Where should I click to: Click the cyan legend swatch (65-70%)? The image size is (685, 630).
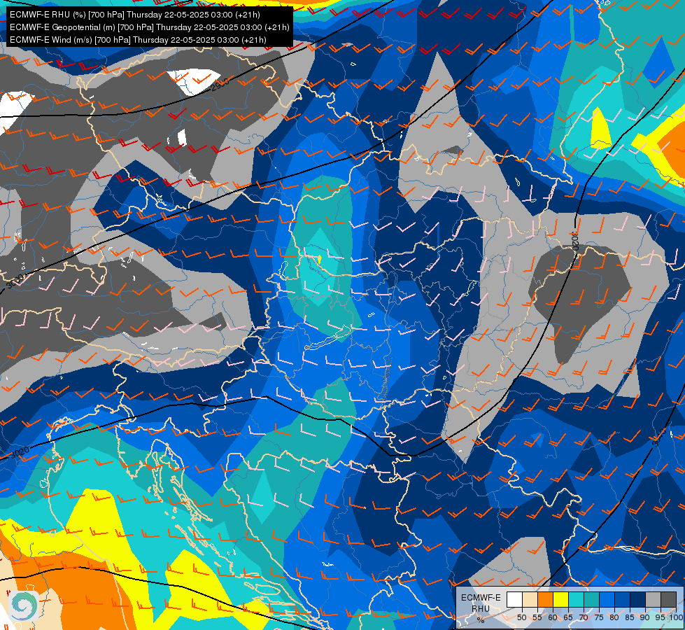pyautogui.click(x=576, y=599)
